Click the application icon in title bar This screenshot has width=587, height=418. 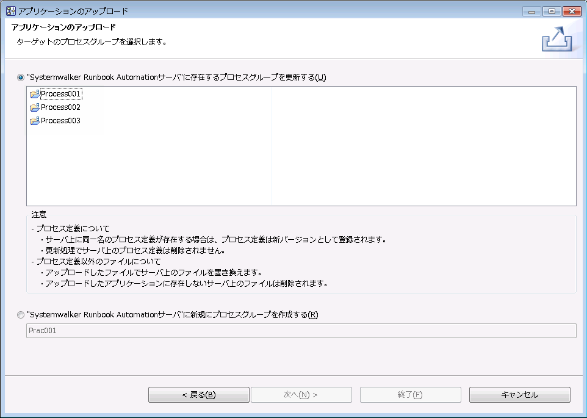click(11, 11)
